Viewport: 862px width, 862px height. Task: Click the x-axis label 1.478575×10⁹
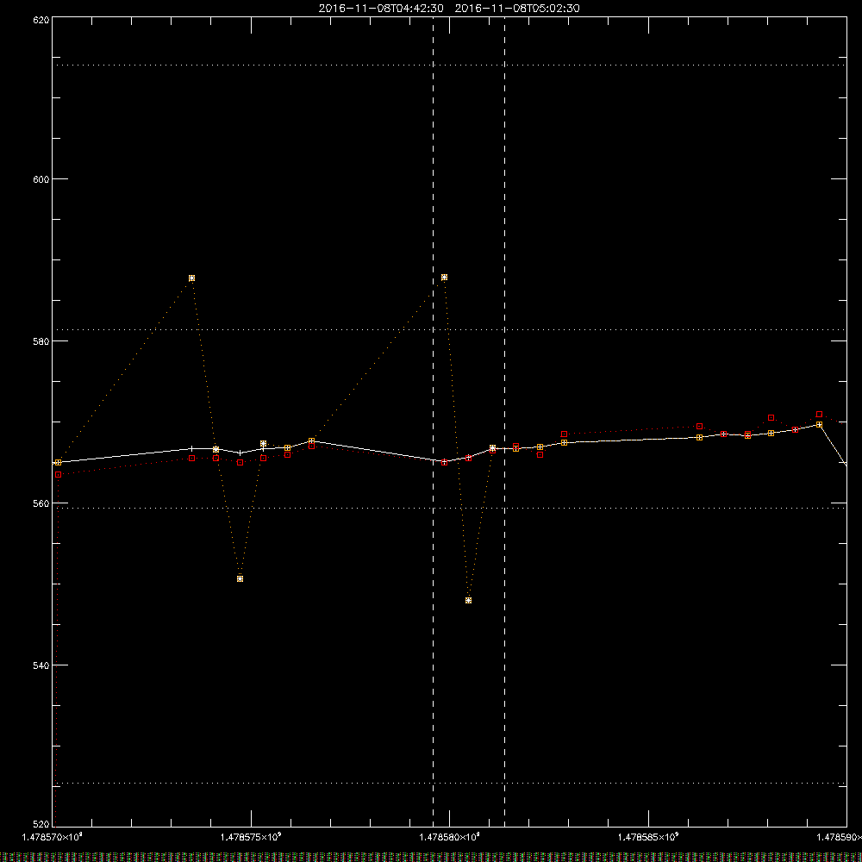point(251,837)
